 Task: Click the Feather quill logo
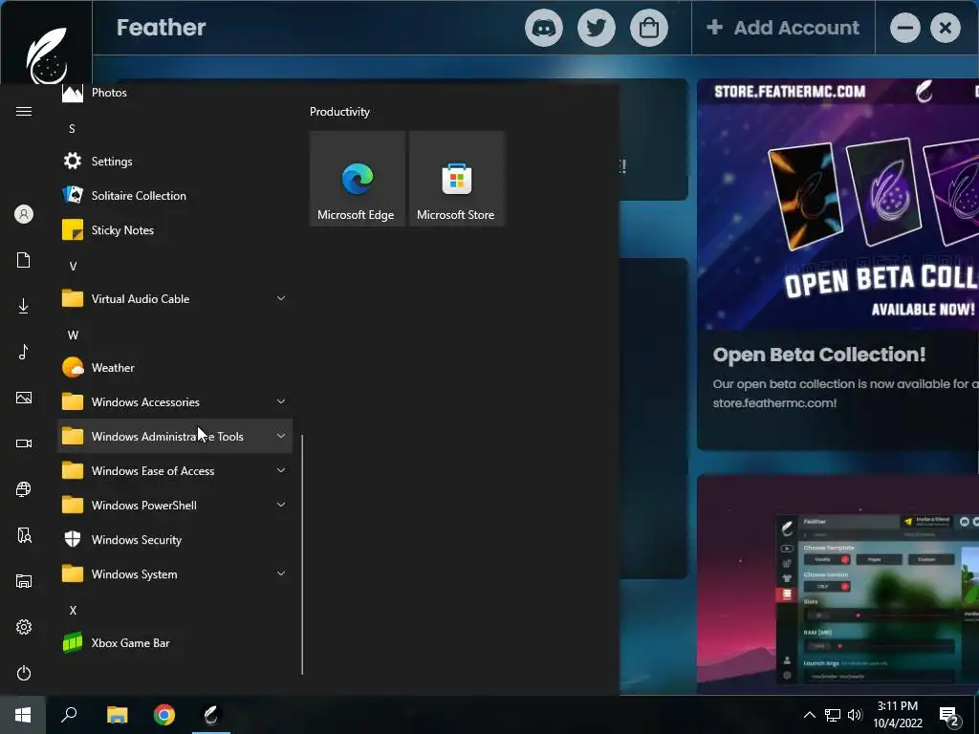pyautogui.click(x=47, y=54)
